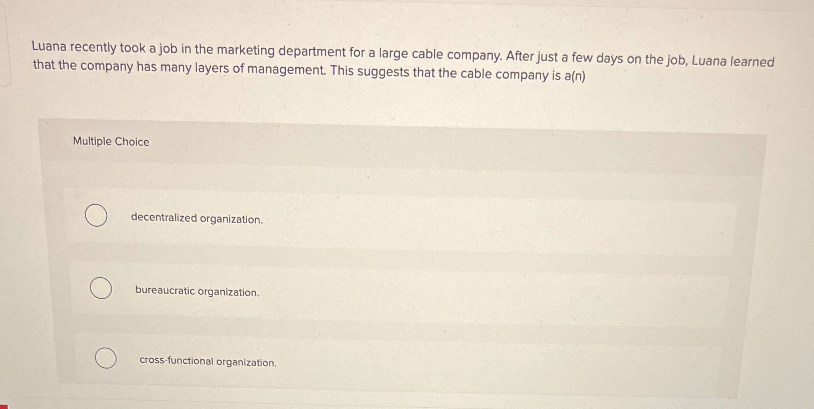Viewport: 814px width, 409px height.
Task: Click the empty circle beside cross-functional organization
Action: pos(107,359)
